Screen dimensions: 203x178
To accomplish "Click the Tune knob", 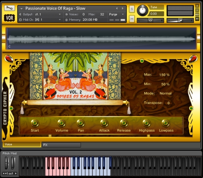I will pos(142,11).
